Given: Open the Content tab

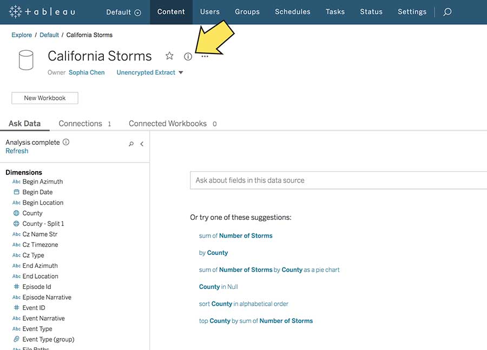Looking at the screenshot, I should [171, 12].
